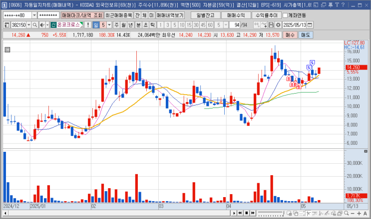Select the crosshair cursor tool icon
The height and width of the screenshot is (219, 371).
(308, 213)
